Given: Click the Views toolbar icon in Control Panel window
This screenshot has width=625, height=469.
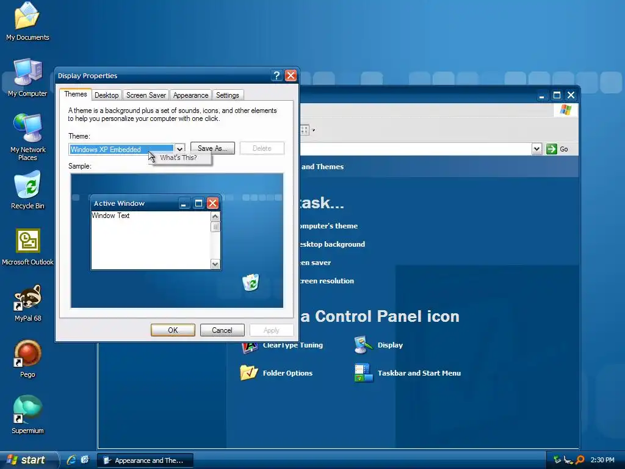Looking at the screenshot, I should tap(305, 130).
